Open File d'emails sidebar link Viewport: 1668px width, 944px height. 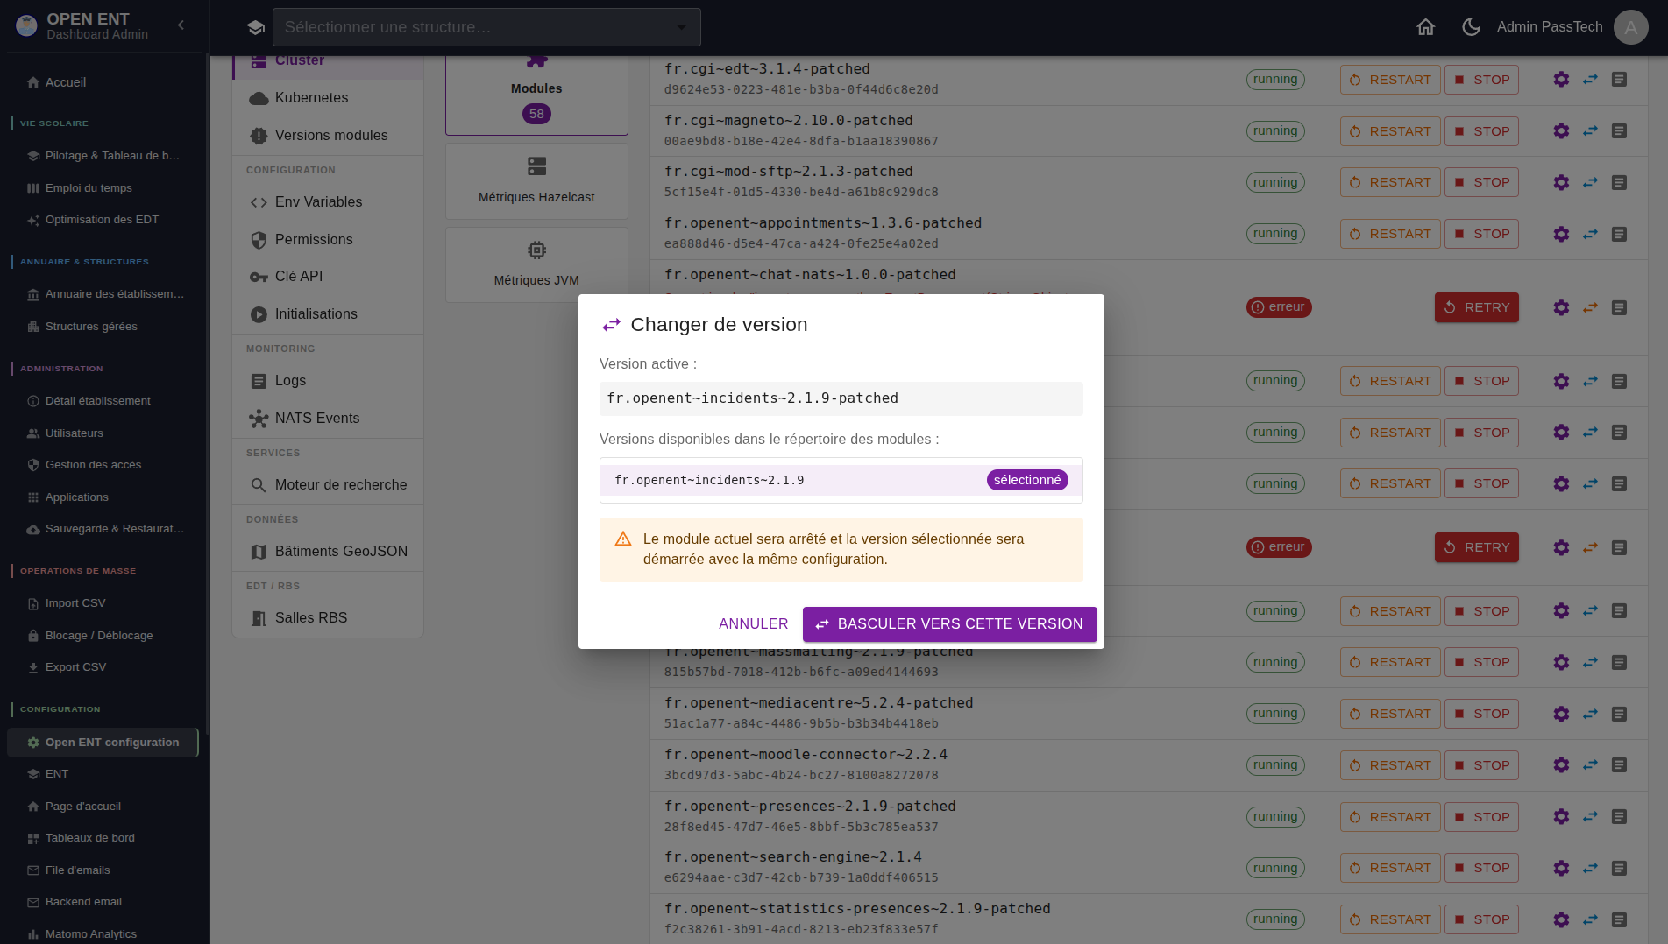103,870
